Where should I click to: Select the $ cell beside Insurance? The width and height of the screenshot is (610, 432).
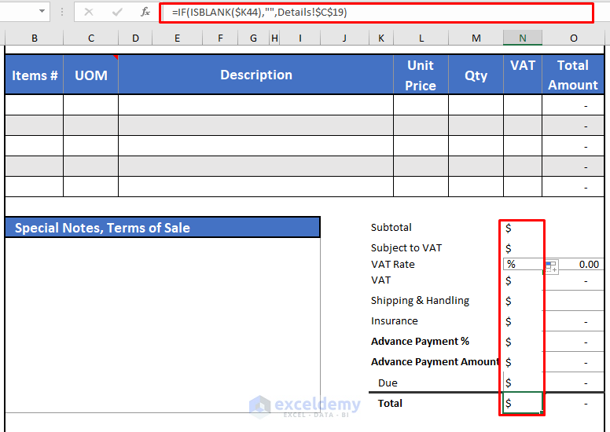tap(523, 321)
